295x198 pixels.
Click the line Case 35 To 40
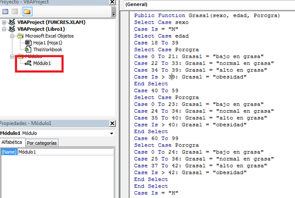(201, 118)
